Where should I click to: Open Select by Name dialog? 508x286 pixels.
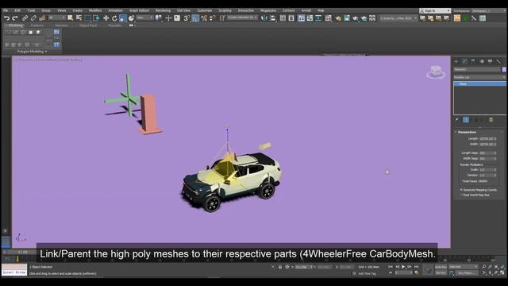[79, 18]
